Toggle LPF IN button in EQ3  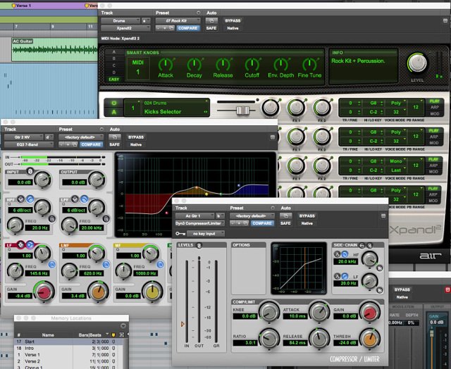pyautogui.click(x=106, y=219)
